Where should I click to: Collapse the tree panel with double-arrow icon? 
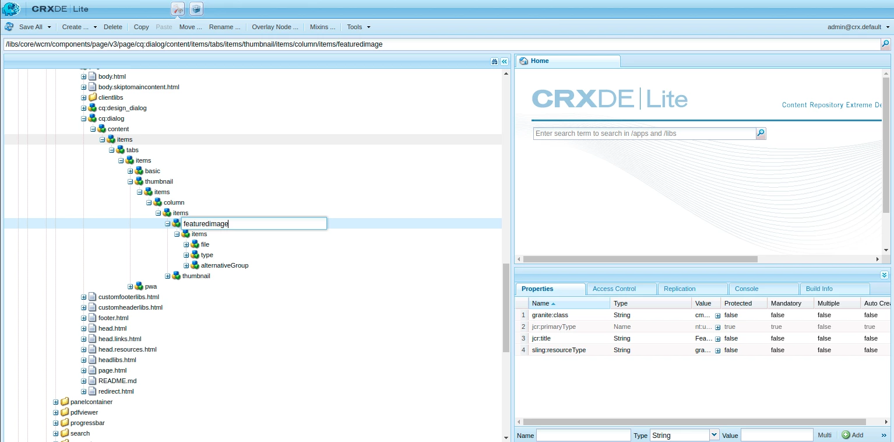(504, 61)
